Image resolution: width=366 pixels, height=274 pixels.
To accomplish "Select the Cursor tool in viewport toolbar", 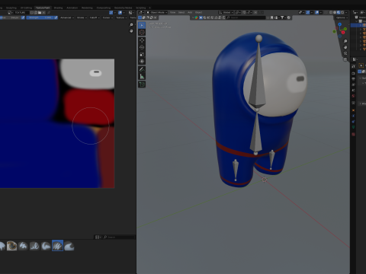I will coord(142,32).
